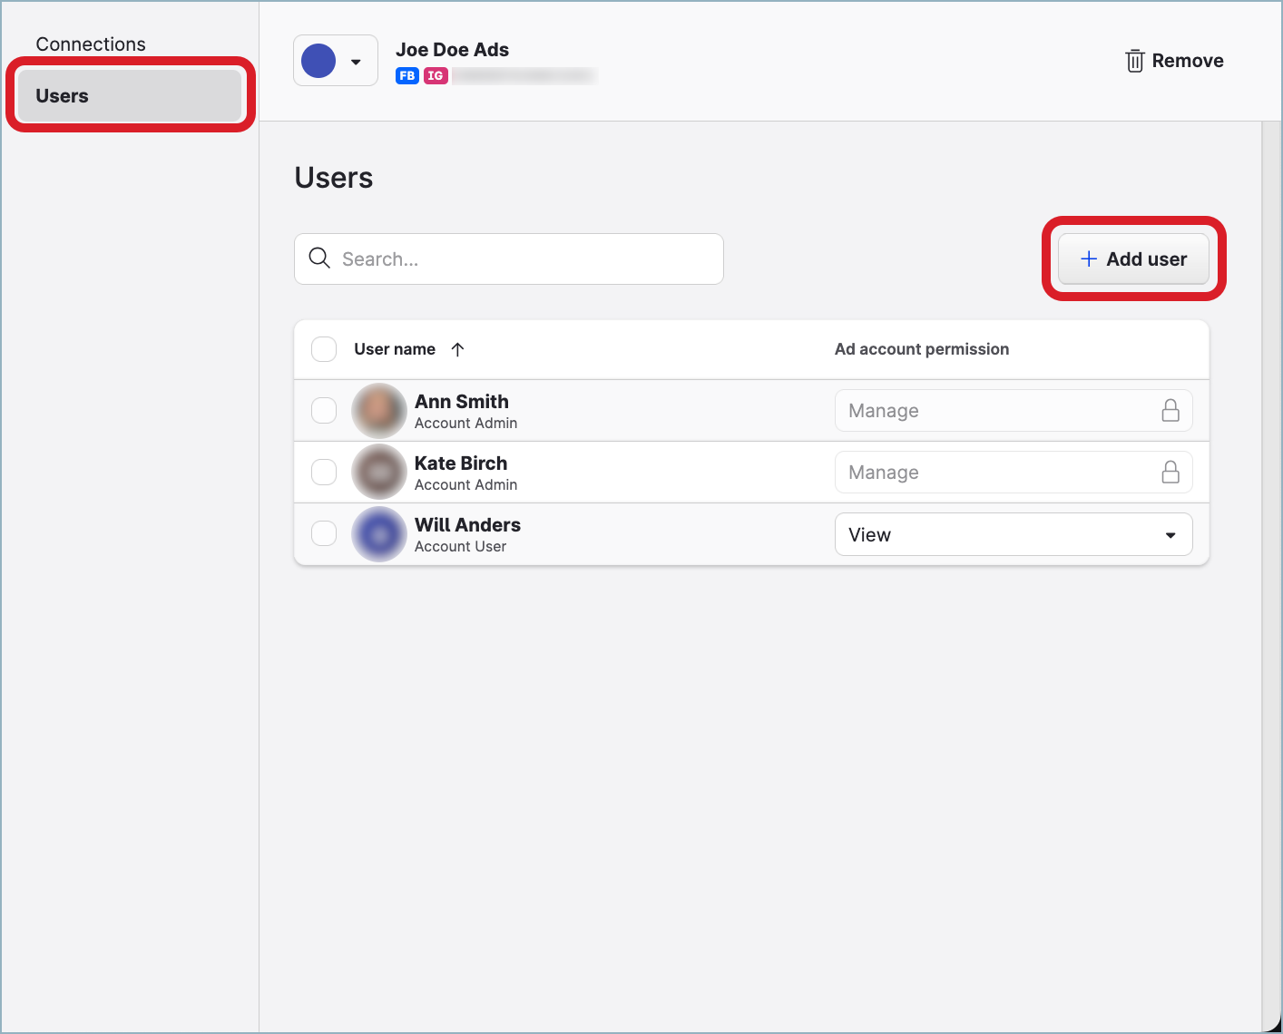Check the select-all checkbox in the table header
Image resolution: width=1283 pixels, height=1034 pixels.
tap(324, 349)
